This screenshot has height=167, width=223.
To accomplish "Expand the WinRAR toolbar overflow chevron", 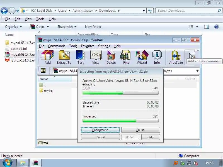I will (197, 51).
